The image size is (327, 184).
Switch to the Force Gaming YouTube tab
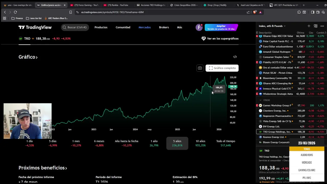click(x=85, y=5)
